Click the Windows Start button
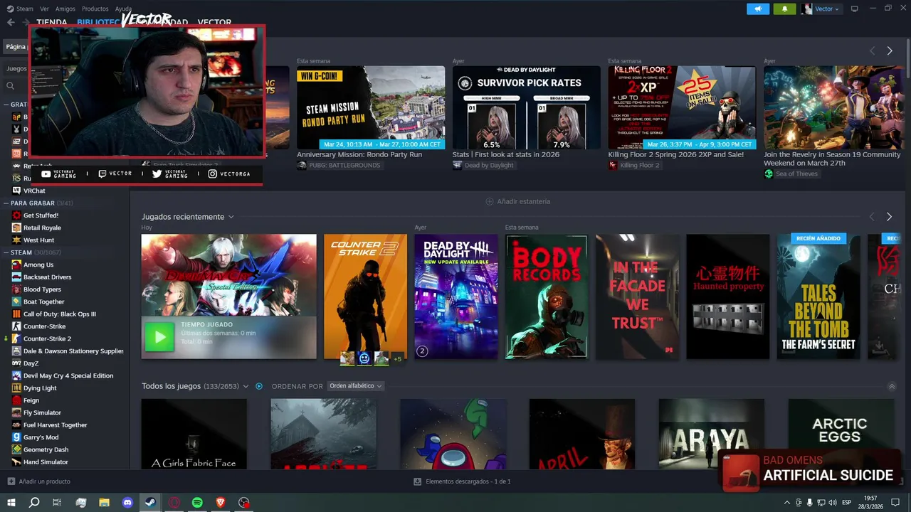This screenshot has height=512, width=911. (11, 503)
